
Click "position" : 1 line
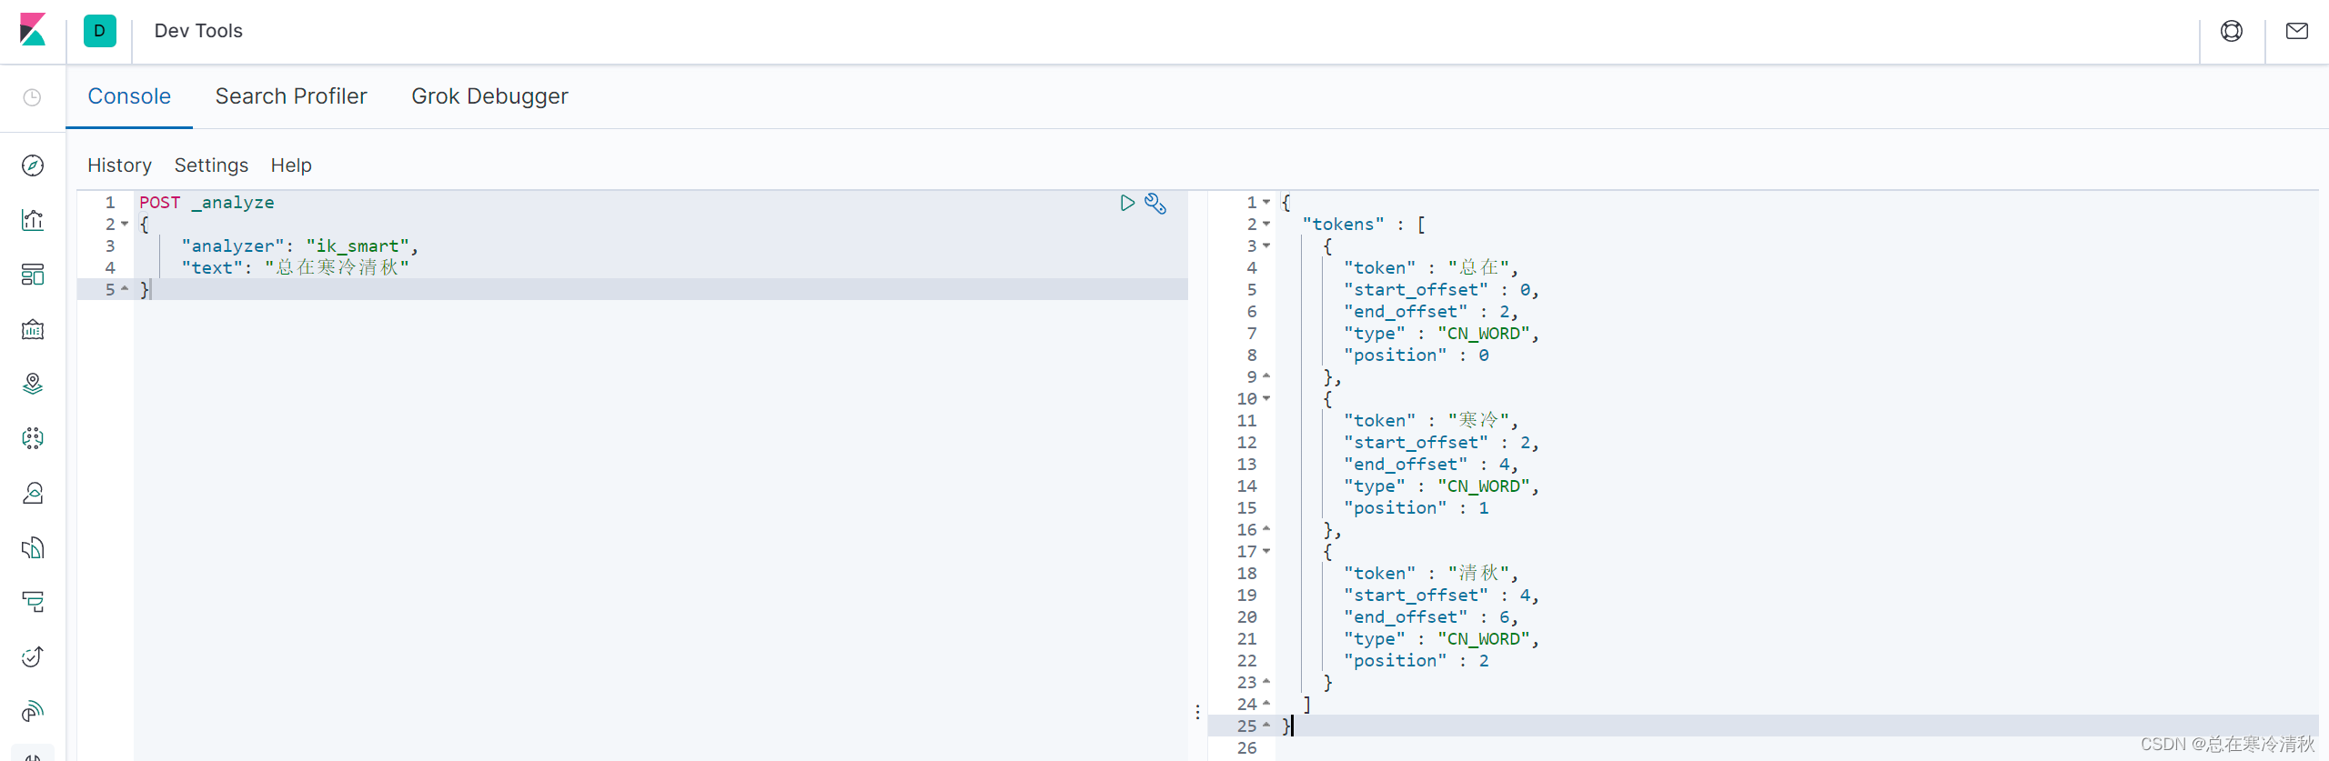[x=1416, y=507]
